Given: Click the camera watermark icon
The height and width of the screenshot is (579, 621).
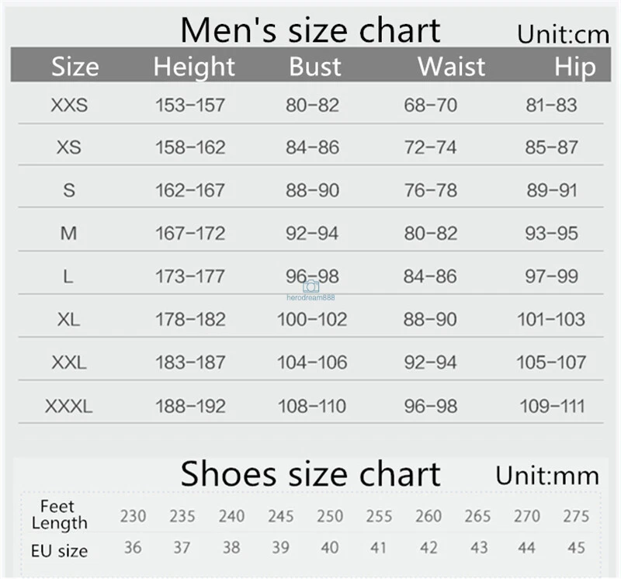Looking at the screenshot, I should (x=311, y=286).
